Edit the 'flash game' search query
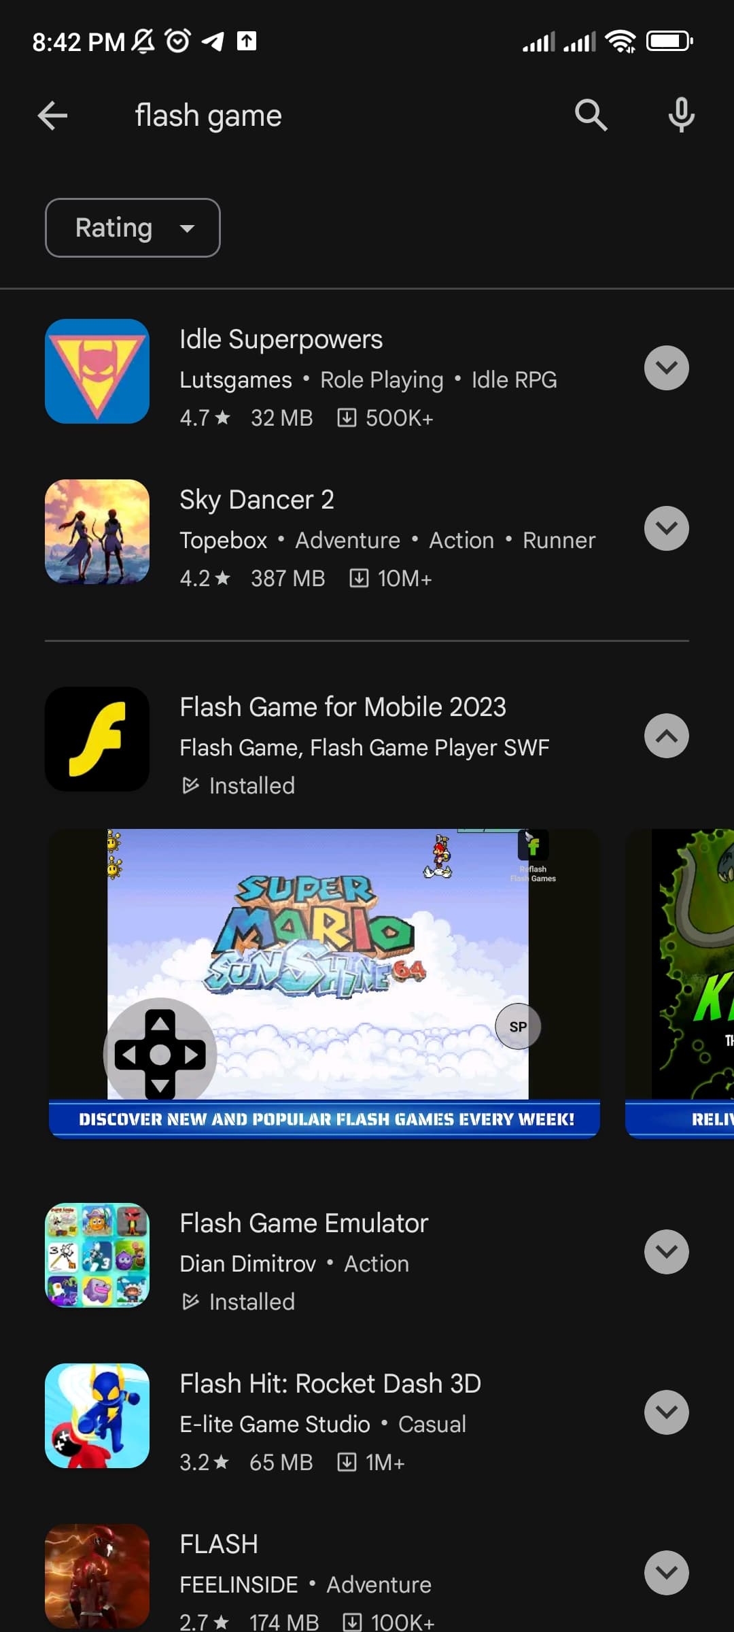734x1632 pixels. (208, 116)
